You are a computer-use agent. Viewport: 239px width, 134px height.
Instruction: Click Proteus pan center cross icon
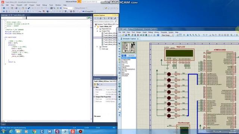(187, 35)
